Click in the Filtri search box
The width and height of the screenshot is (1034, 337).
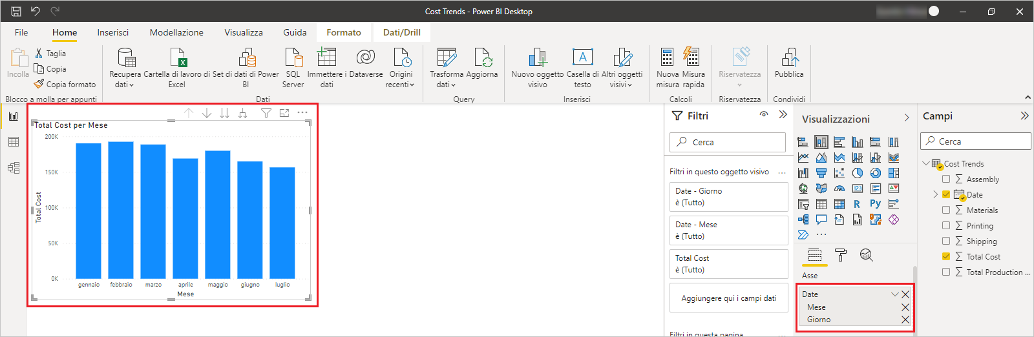[728, 142]
